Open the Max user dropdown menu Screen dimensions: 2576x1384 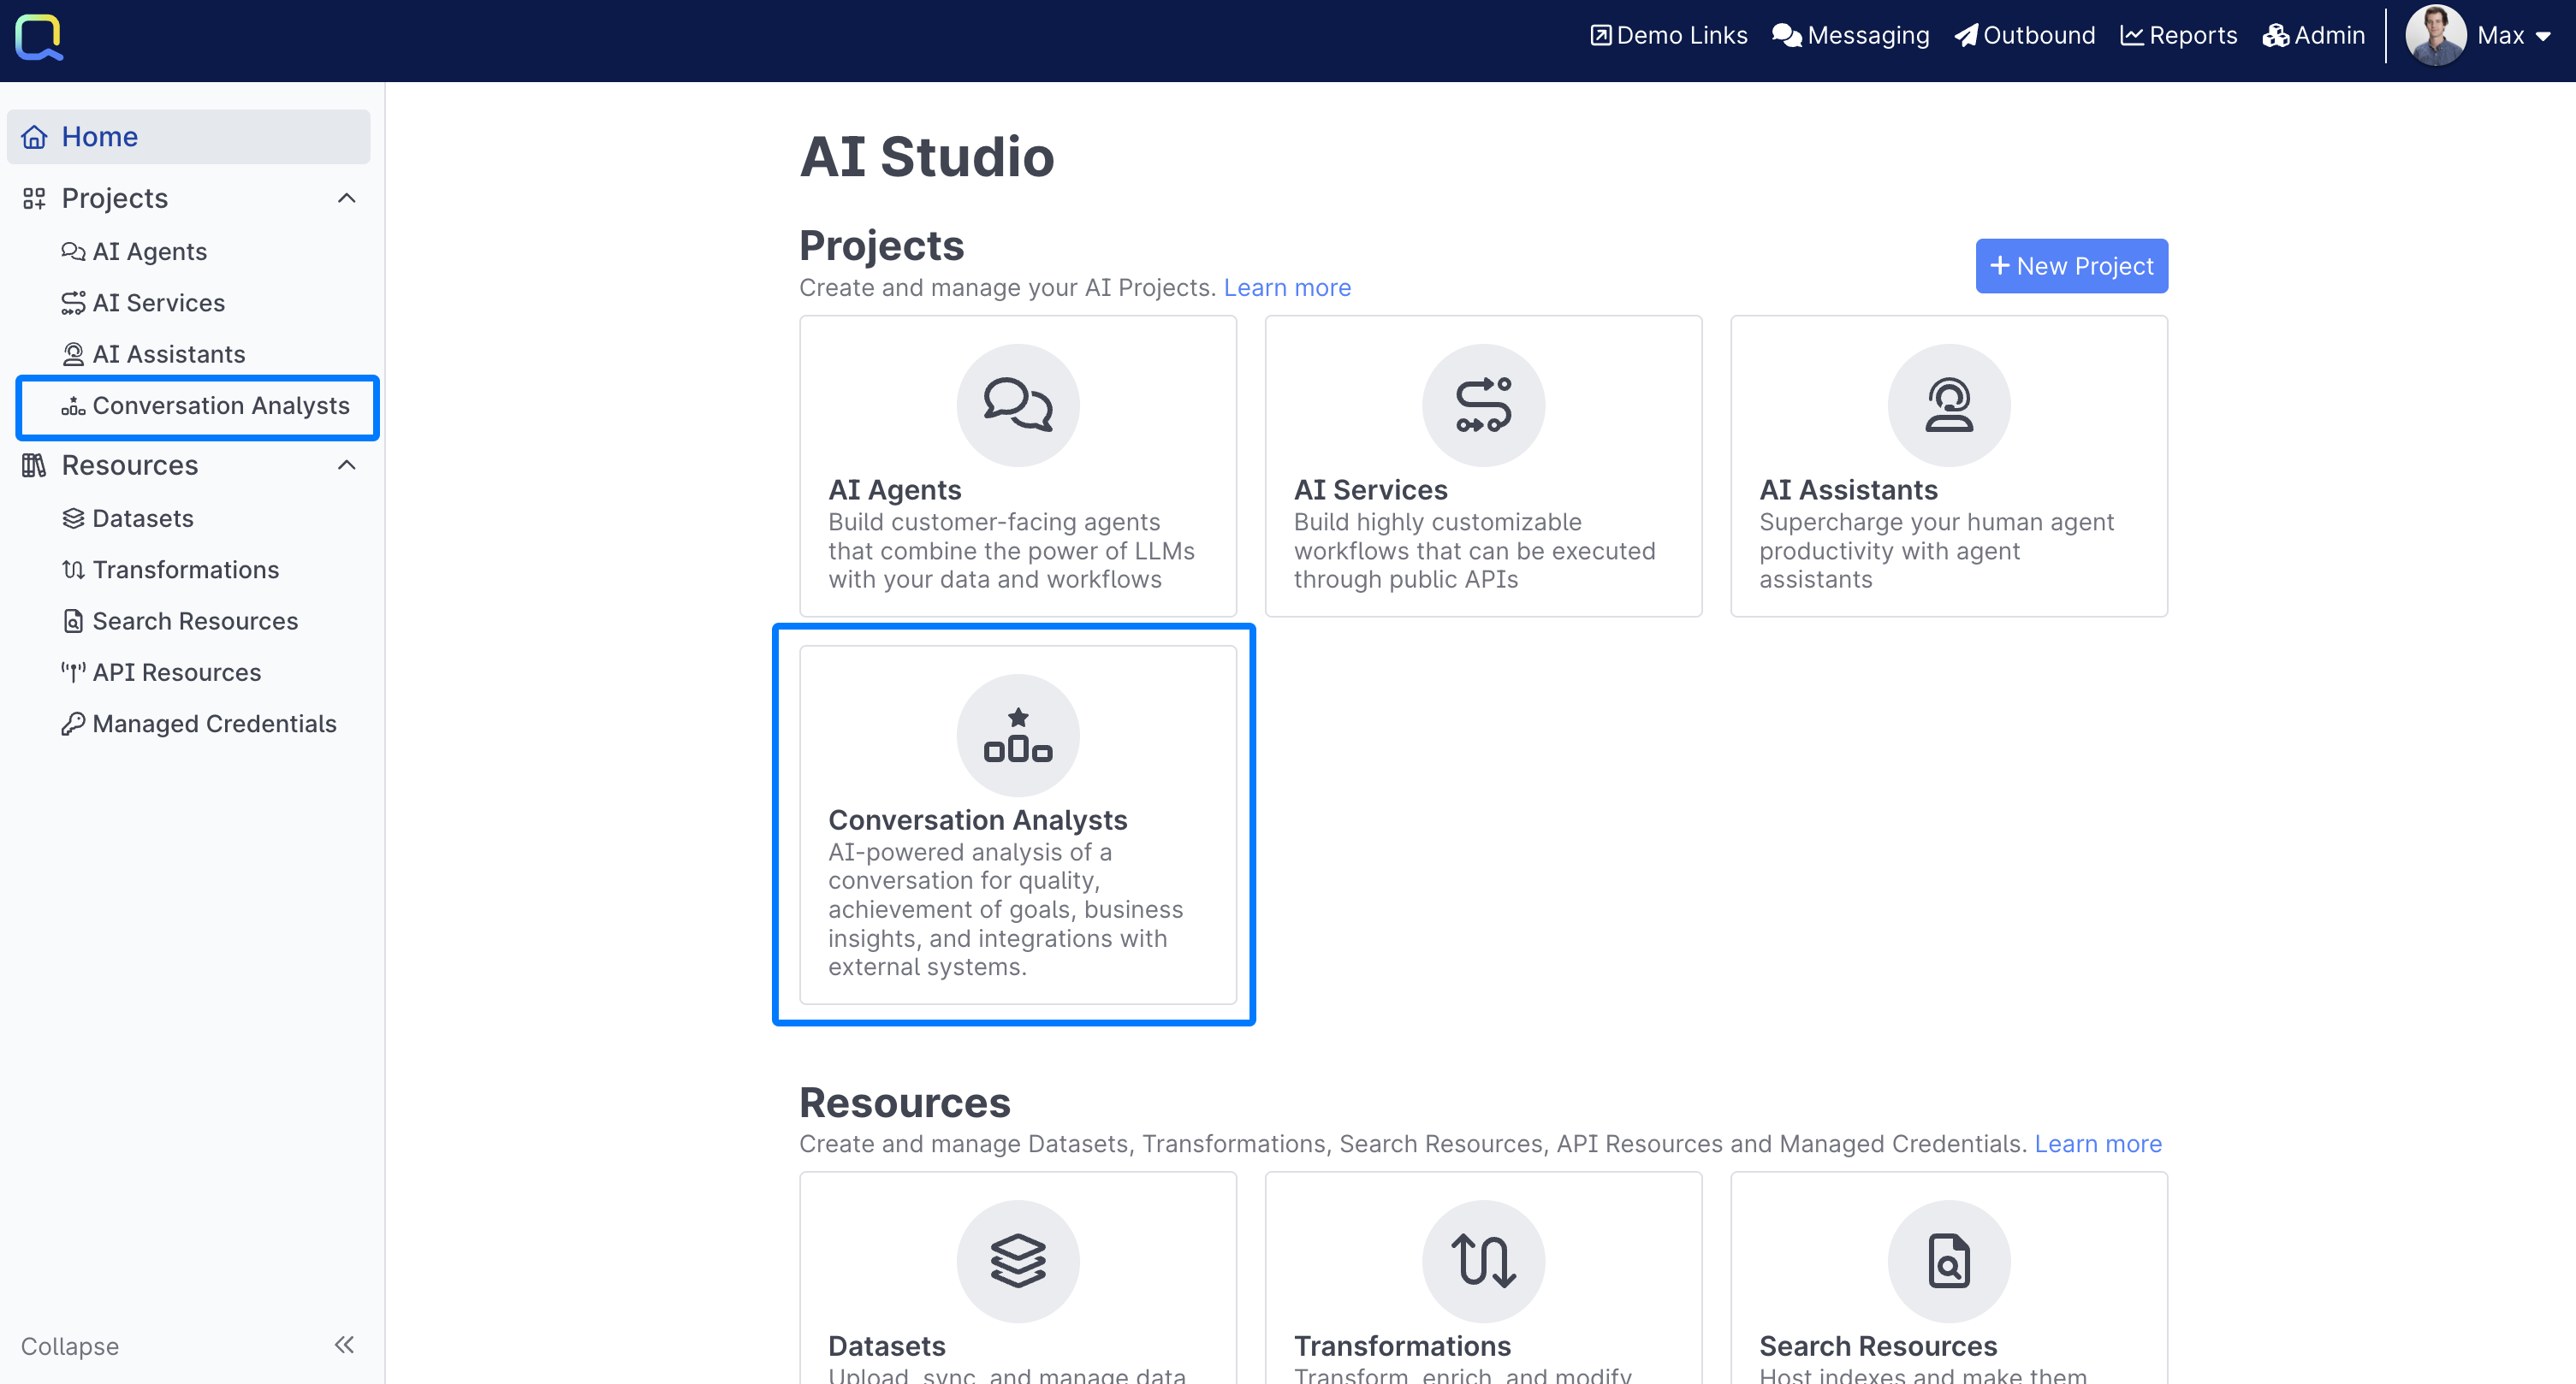pyautogui.click(x=2513, y=36)
